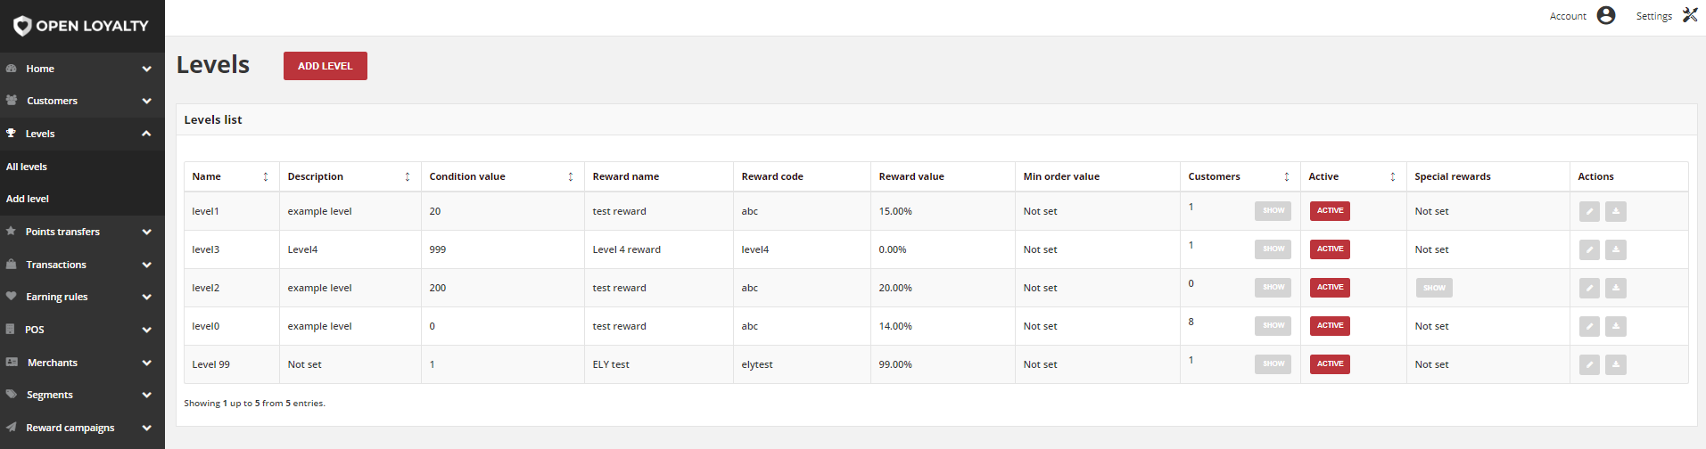Click the ADD LEVEL button
The width and height of the screenshot is (1706, 449).
[326, 66]
